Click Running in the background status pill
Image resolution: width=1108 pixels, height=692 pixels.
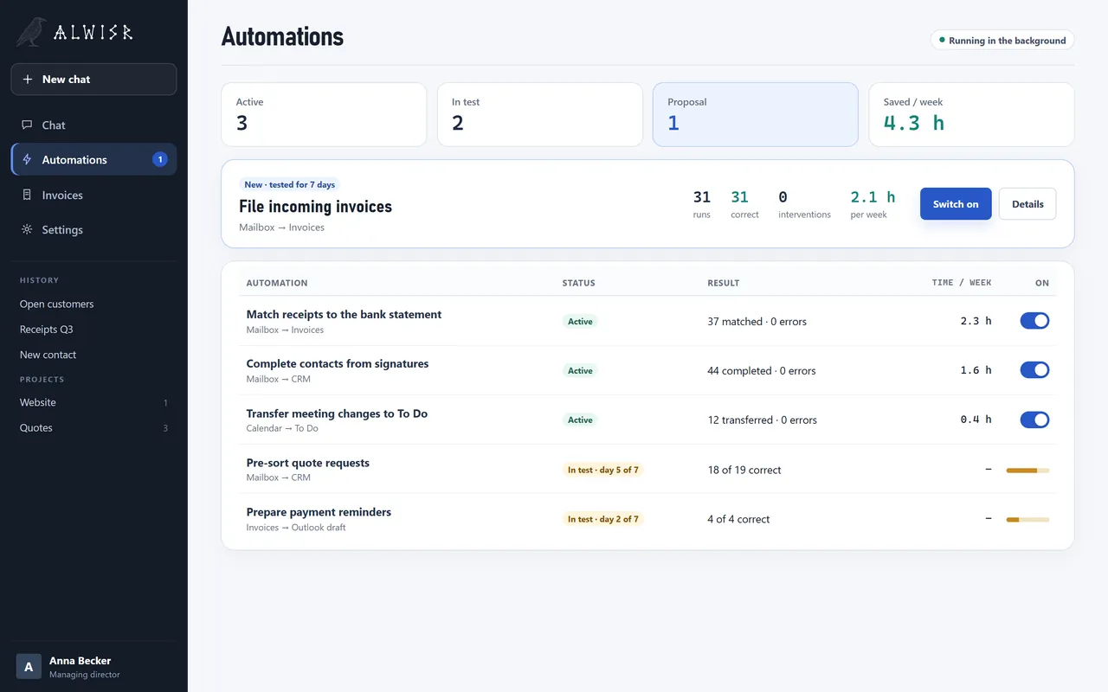pyautogui.click(x=1002, y=41)
